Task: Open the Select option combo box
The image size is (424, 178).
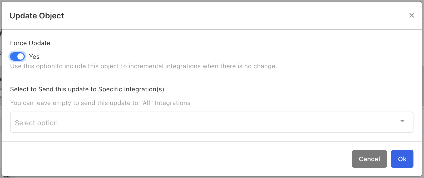Action: 211,122
